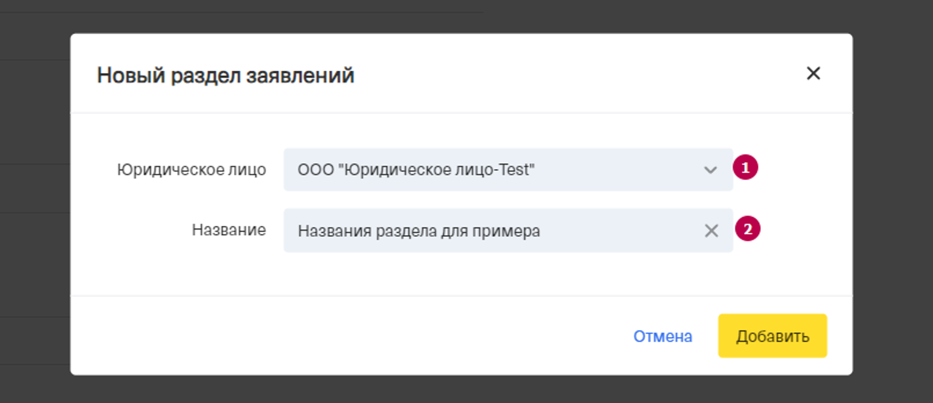Click the Юридическое лицо field label
This screenshot has width=933, height=403.
(x=191, y=170)
